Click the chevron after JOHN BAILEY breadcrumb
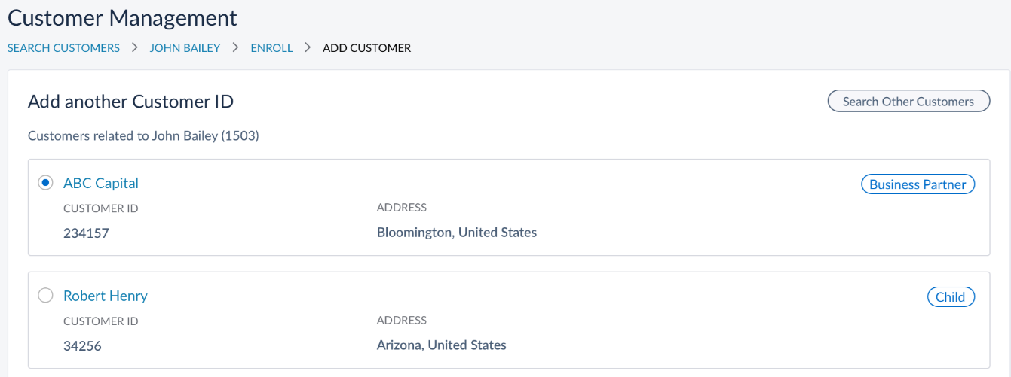 point(235,48)
